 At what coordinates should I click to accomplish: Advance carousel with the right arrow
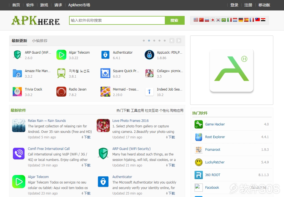[179, 40]
